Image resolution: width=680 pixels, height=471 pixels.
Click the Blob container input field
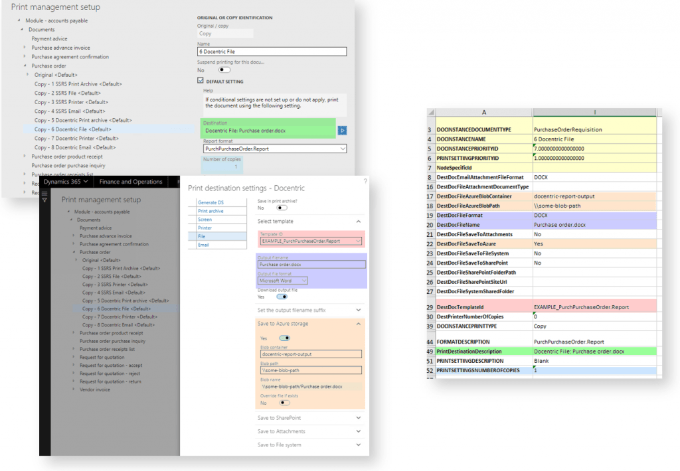311,354
